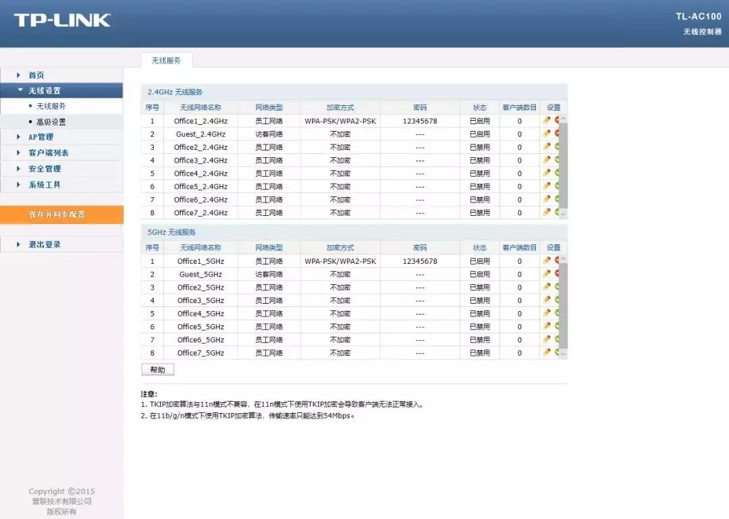This screenshot has width=729, height=519.
Task: Click the pencil icon beside Guest_5GHz
Action: point(548,274)
